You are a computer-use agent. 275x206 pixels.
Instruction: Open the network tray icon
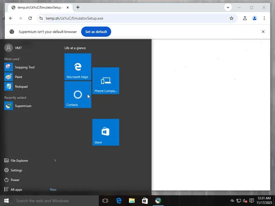[238, 201]
